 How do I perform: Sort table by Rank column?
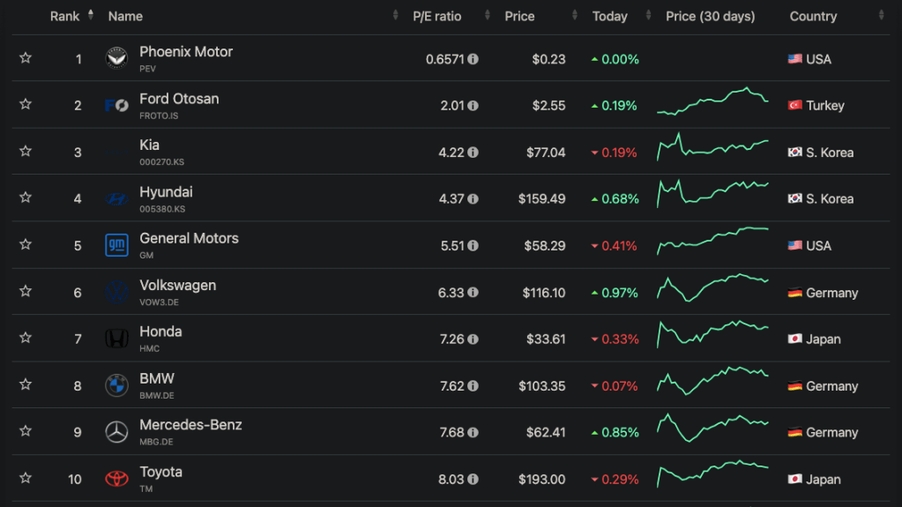pos(64,16)
